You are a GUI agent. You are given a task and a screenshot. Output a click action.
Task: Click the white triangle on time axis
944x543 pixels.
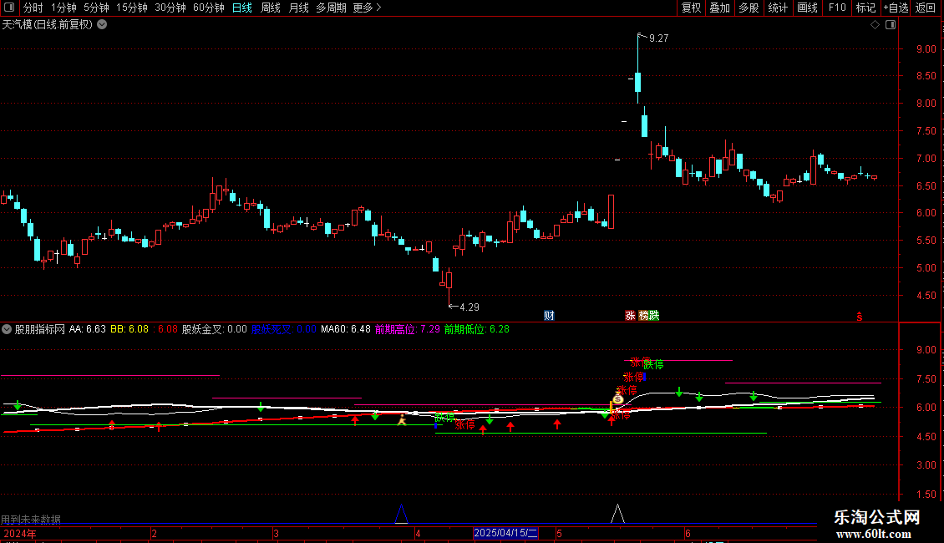[617, 514]
